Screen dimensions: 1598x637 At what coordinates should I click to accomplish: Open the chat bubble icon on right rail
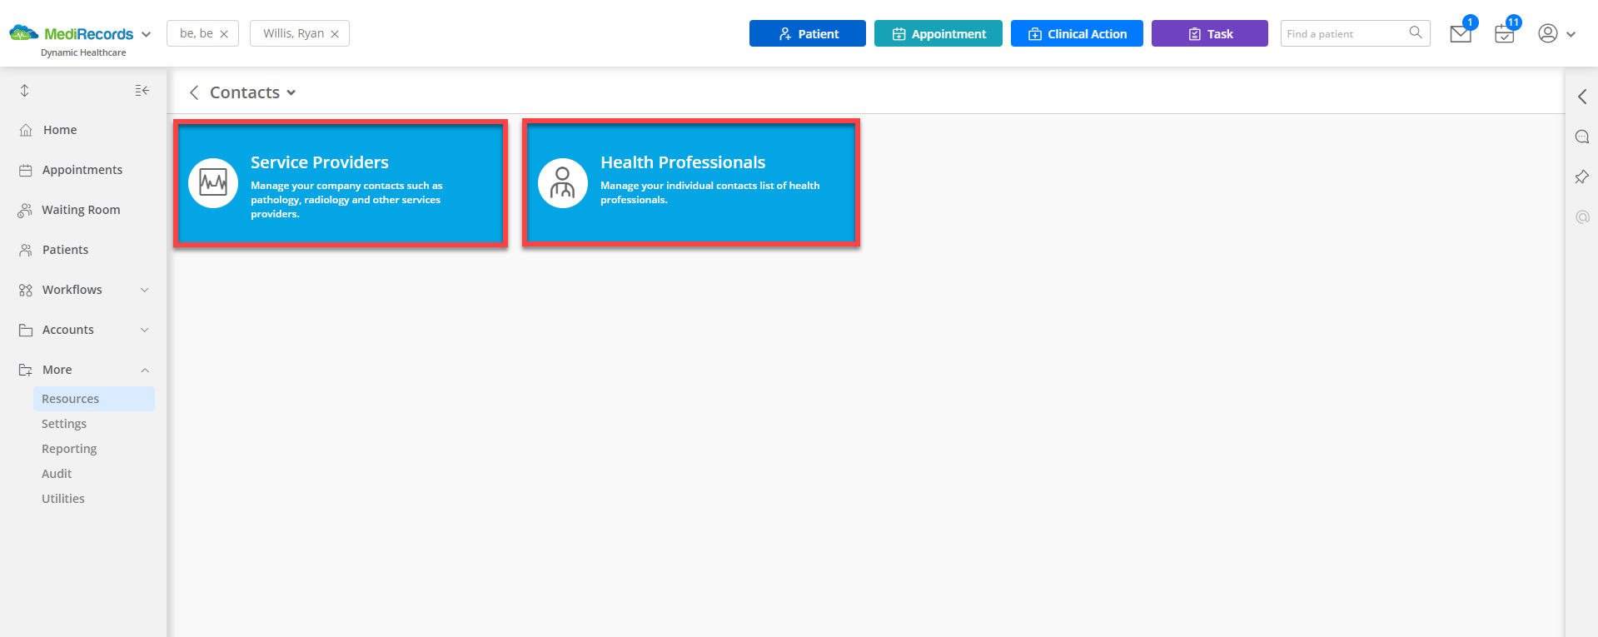coord(1582,137)
